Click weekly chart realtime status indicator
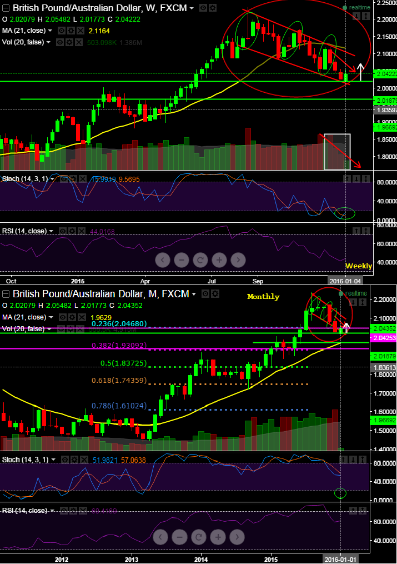Viewport: 397px width, 564px height. click(356, 8)
